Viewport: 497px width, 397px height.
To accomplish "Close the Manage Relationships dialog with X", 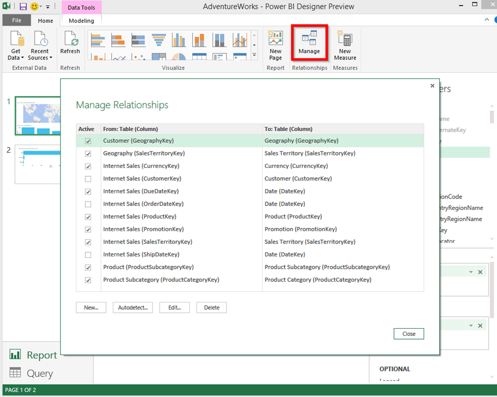I will 432,85.
